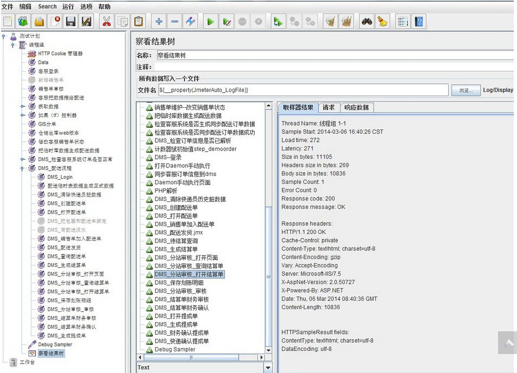The height and width of the screenshot is (373, 517).
Task: Click the binoculars Search icon
Action: pyautogui.click(x=367, y=22)
